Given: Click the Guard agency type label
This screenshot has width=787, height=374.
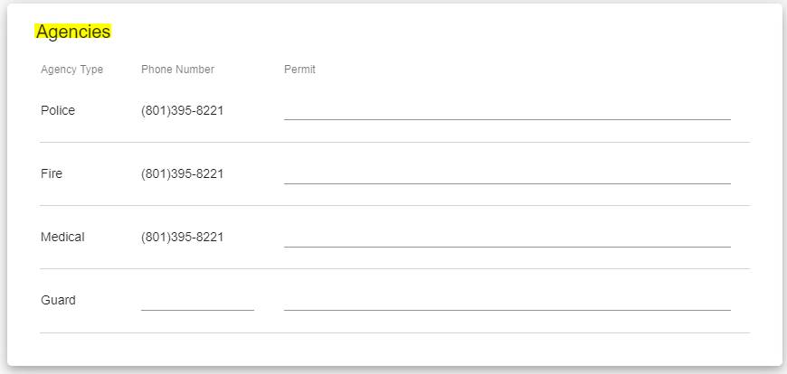Looking at the screenshot, I should pos(58,300).
